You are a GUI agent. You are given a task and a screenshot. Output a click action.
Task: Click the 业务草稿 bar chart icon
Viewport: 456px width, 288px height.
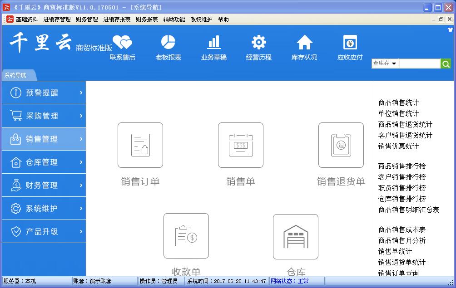(213, 43)
